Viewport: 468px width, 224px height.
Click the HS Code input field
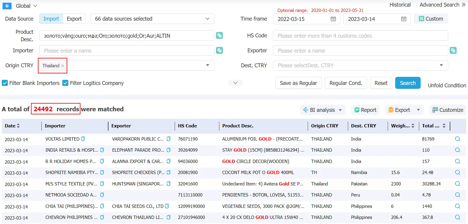tap(360, 36)
